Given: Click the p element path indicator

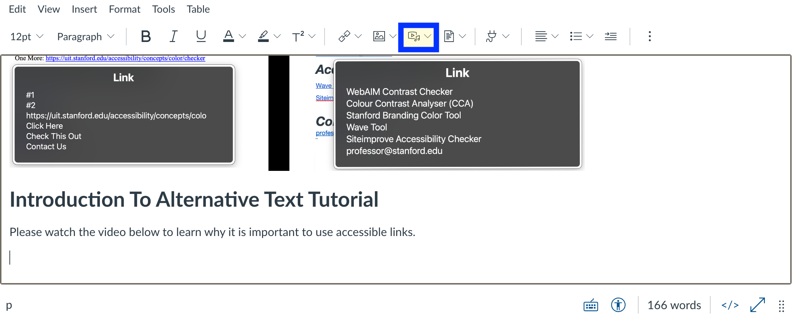Looking at the screenshot, I should coord(9,305).
